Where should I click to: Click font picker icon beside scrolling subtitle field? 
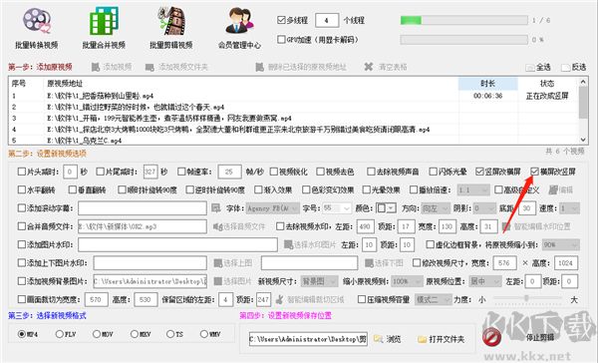216,208
